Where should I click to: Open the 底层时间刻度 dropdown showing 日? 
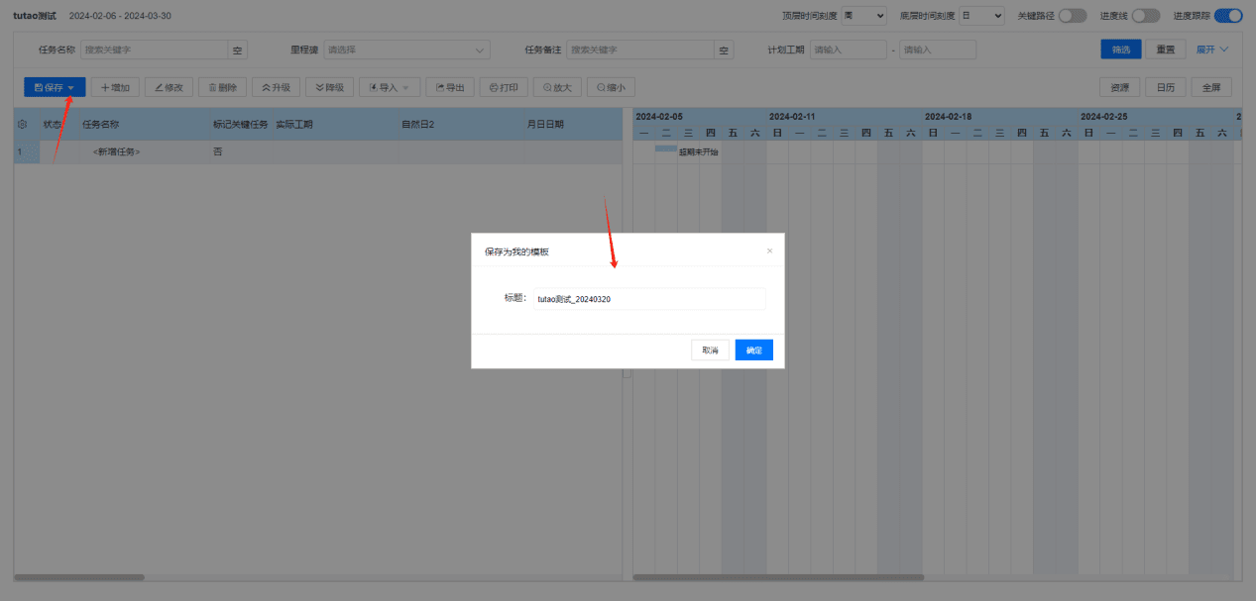pyautogui.click(x=981, y=16)
